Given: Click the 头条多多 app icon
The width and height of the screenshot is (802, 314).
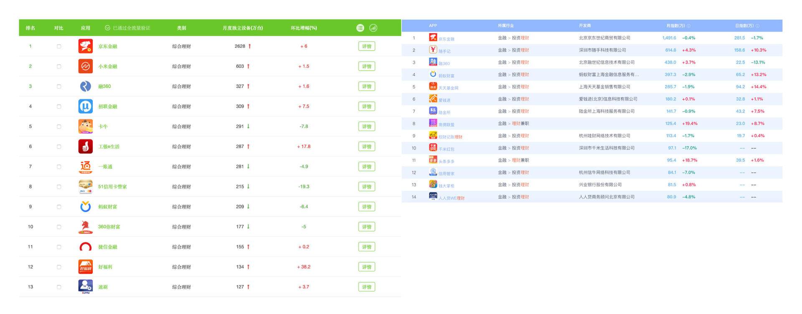Looking at the screenshot, I should pos(433,160).
